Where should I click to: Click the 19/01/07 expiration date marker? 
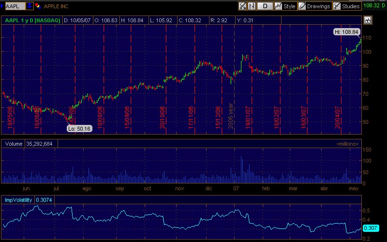pos(248,117)
